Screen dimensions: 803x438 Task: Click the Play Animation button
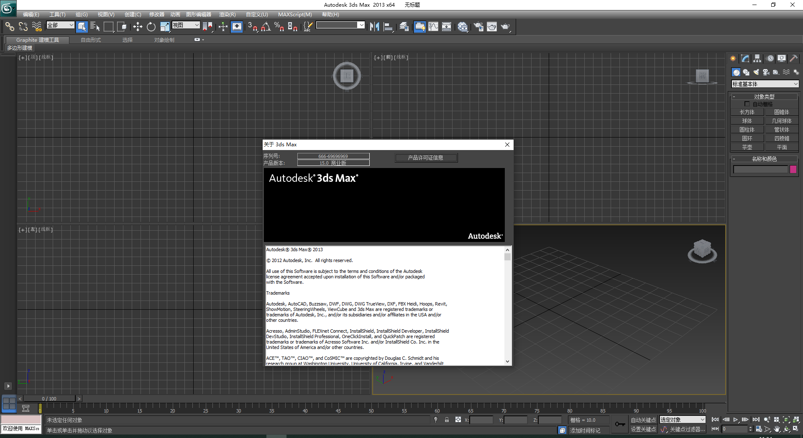(x=735, y=420)
